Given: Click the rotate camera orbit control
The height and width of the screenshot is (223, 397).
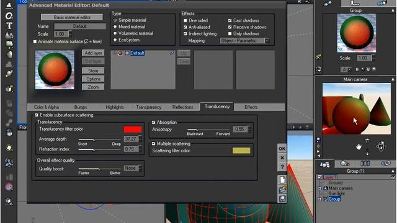Looking at the screenshot, I should [381, 146].
